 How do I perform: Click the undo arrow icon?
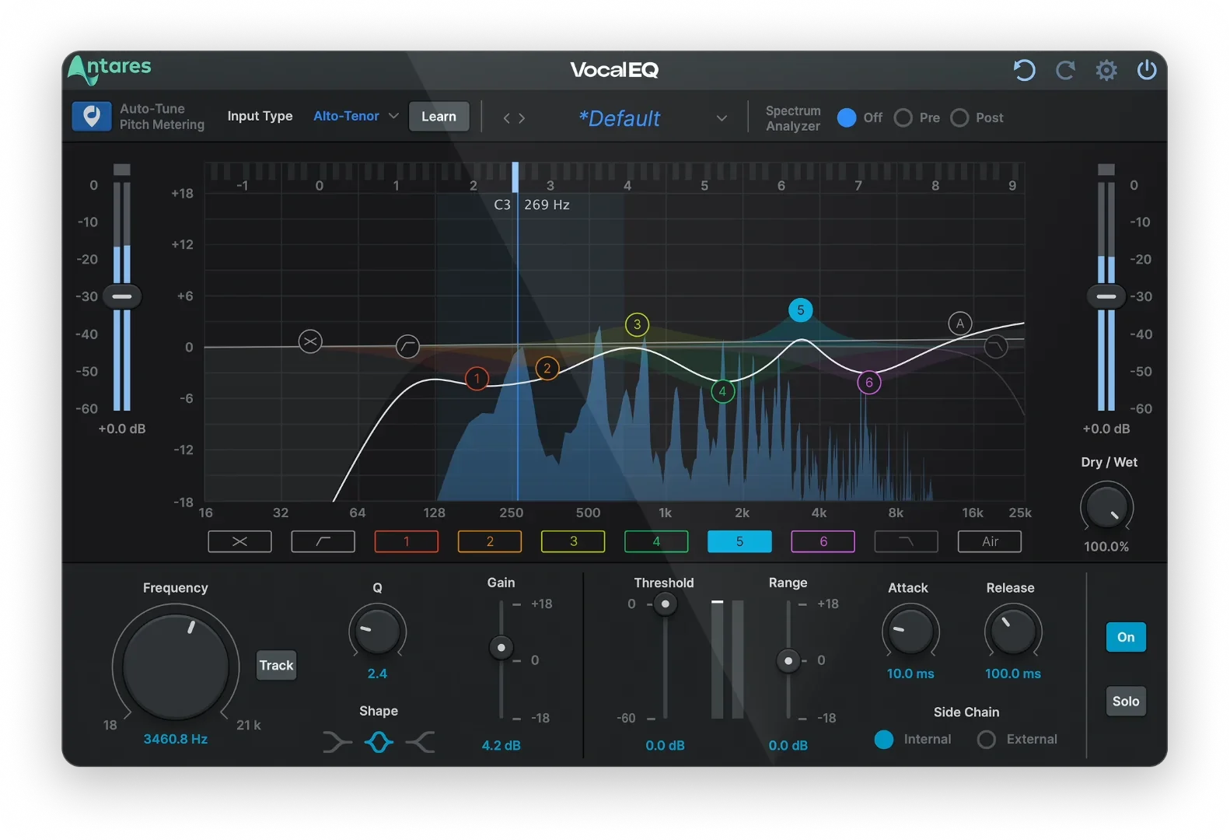1024,70
